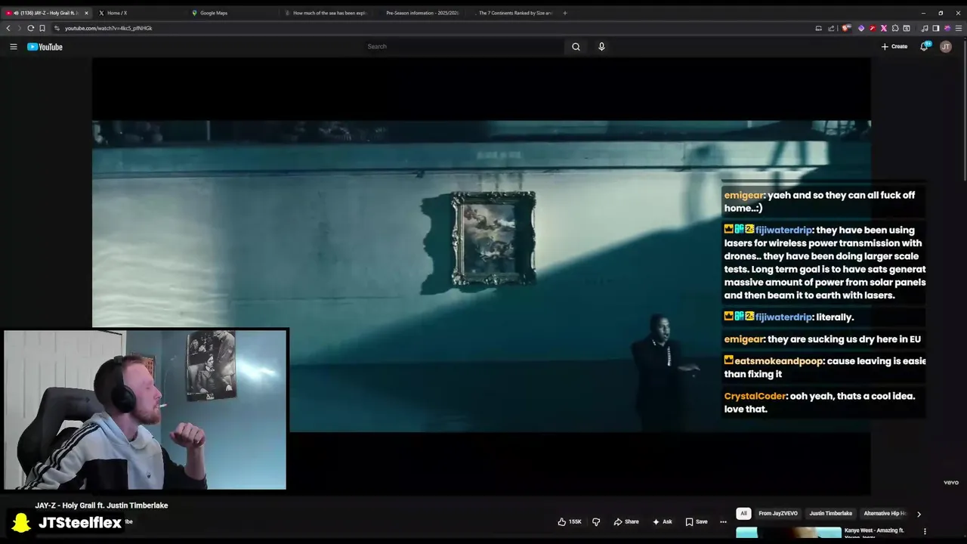
Task: Open the browser main hamburger menu
Action: coord(959,28)
